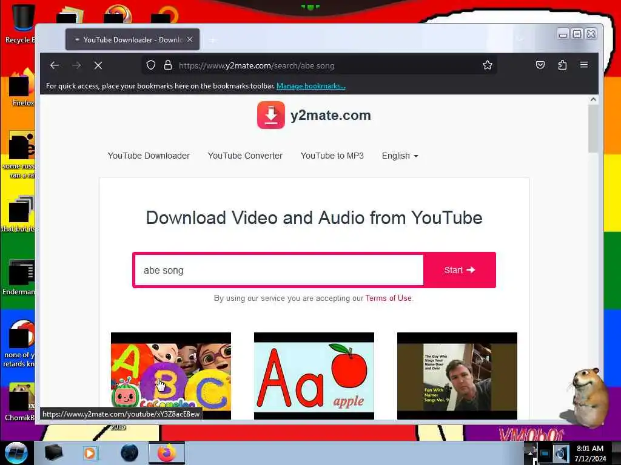The width and height of the screenshot is (621, 465).
Task: Open the Extensions puzzle icon
Action: click(x=562, y=65)
